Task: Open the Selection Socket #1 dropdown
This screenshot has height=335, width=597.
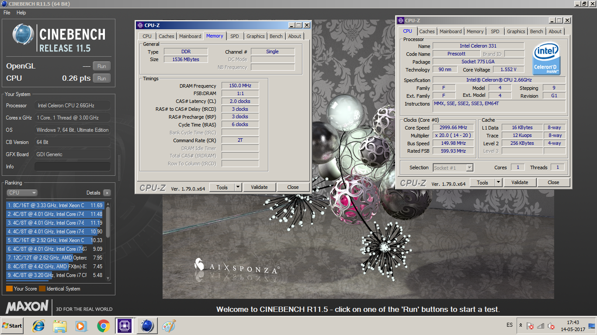Action: (x=453, y=167)
